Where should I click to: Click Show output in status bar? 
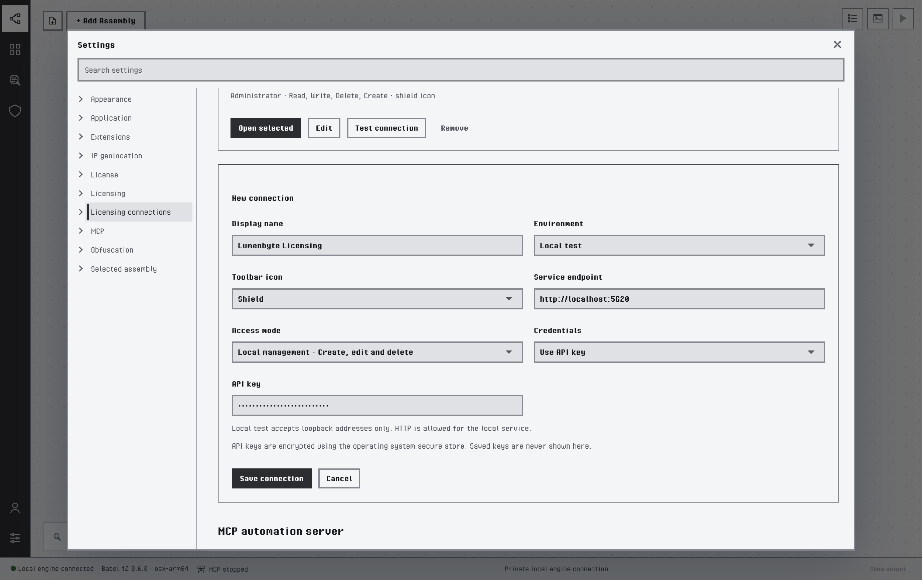(x=888, y=569)
